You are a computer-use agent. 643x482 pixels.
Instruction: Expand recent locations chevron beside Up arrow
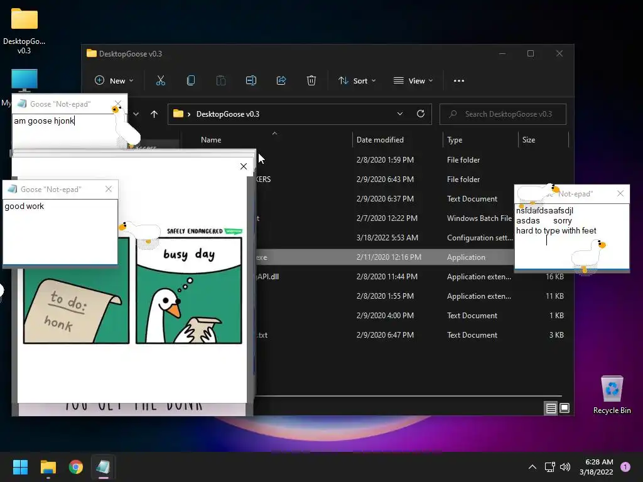pyautogui.click(x=136, y=114)
